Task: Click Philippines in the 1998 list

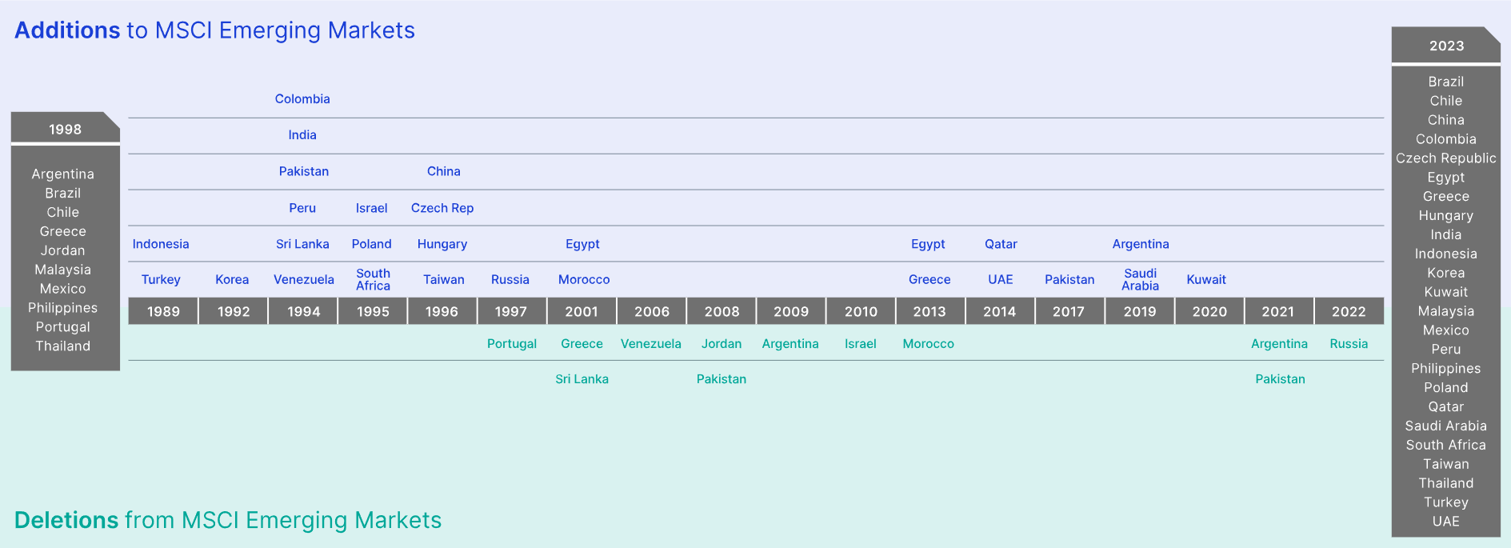Action: 62,308
